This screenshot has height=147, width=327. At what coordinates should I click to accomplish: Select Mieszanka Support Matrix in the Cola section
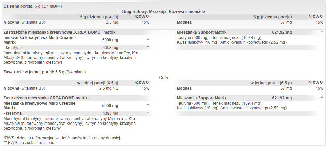201,98
